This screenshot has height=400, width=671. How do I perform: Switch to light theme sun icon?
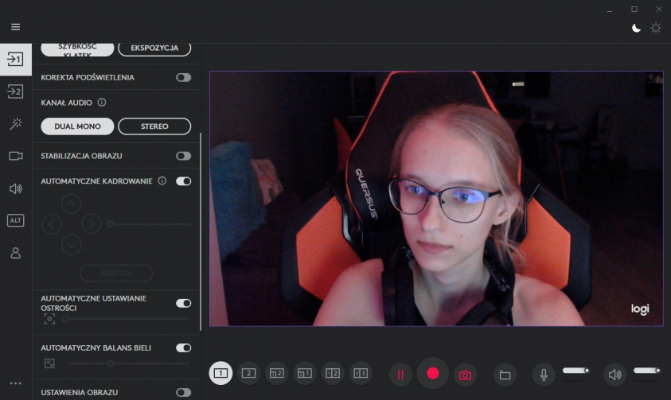point(656,28)
